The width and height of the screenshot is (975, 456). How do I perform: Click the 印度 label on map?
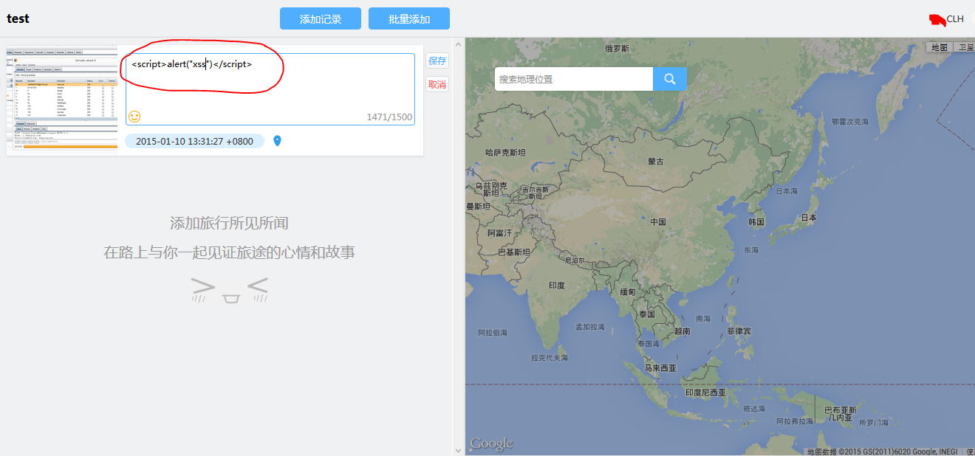tap(557, 285)
